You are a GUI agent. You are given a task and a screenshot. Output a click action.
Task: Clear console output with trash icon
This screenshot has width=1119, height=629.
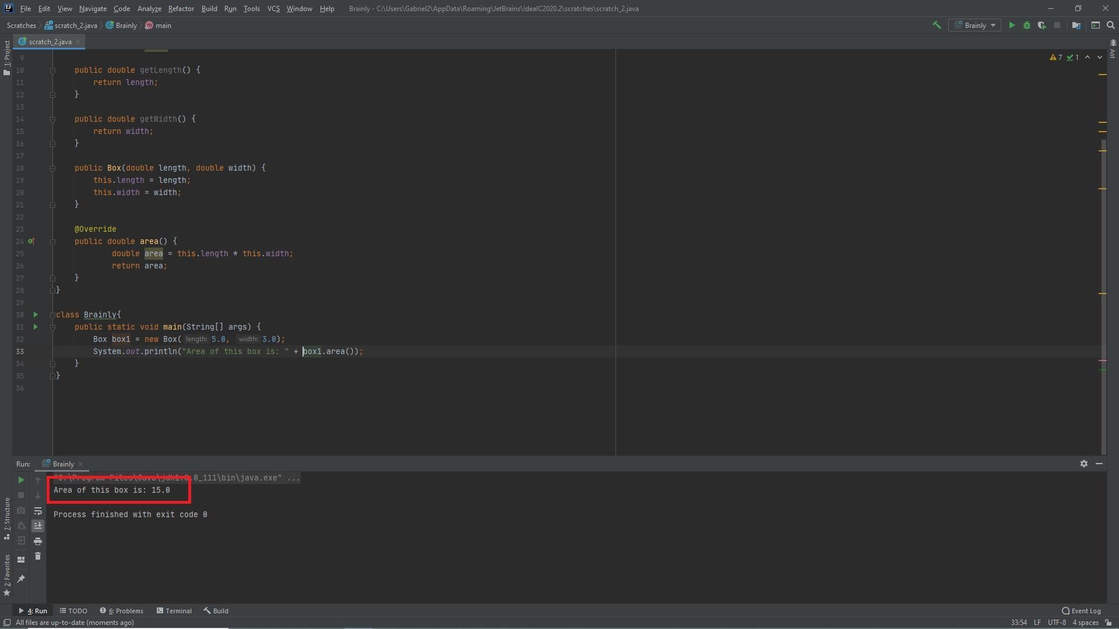tap(38, 556)
